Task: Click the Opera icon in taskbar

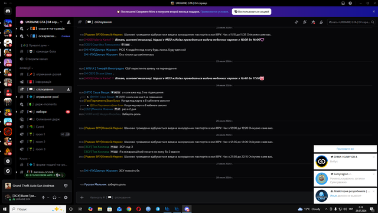Action: [x=138, y=209]
